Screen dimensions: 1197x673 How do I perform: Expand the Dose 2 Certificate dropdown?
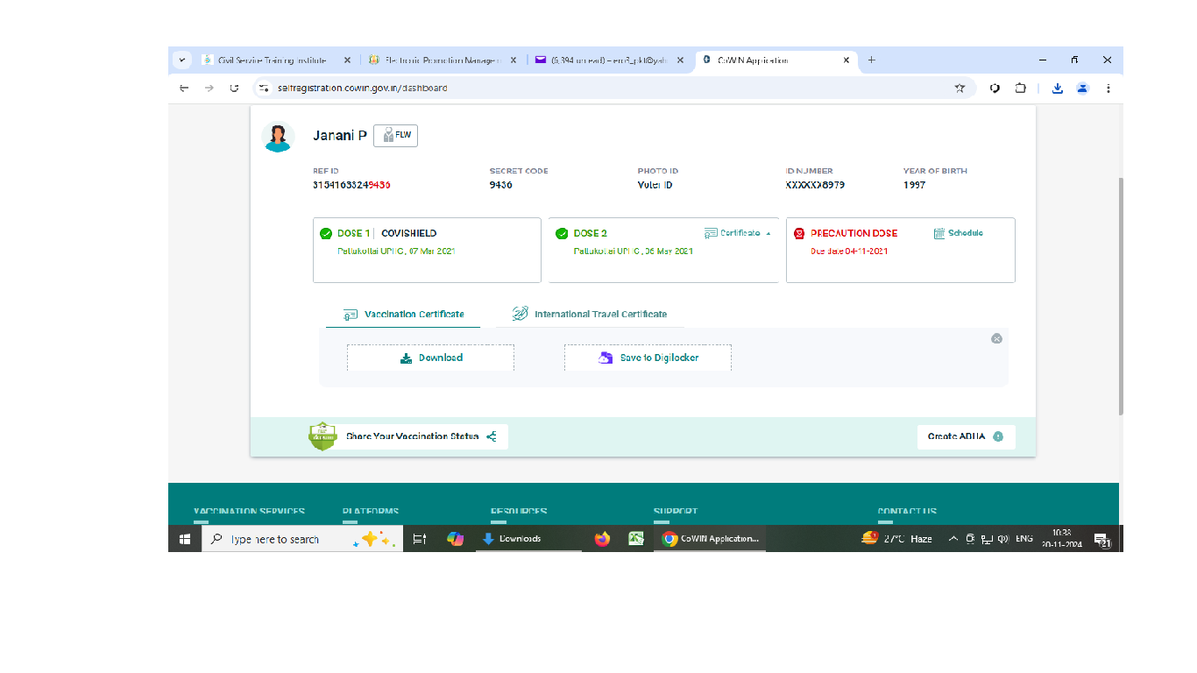click(x=738, y=233)
